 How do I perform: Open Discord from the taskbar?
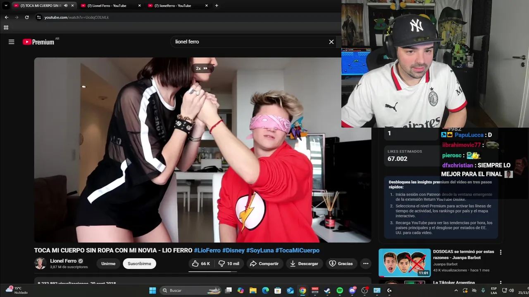click(x=352, y=290)
